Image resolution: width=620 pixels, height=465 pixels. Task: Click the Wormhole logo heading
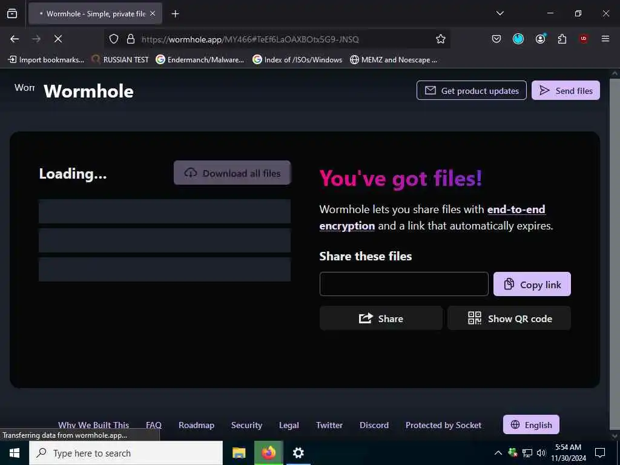(88, 91)
